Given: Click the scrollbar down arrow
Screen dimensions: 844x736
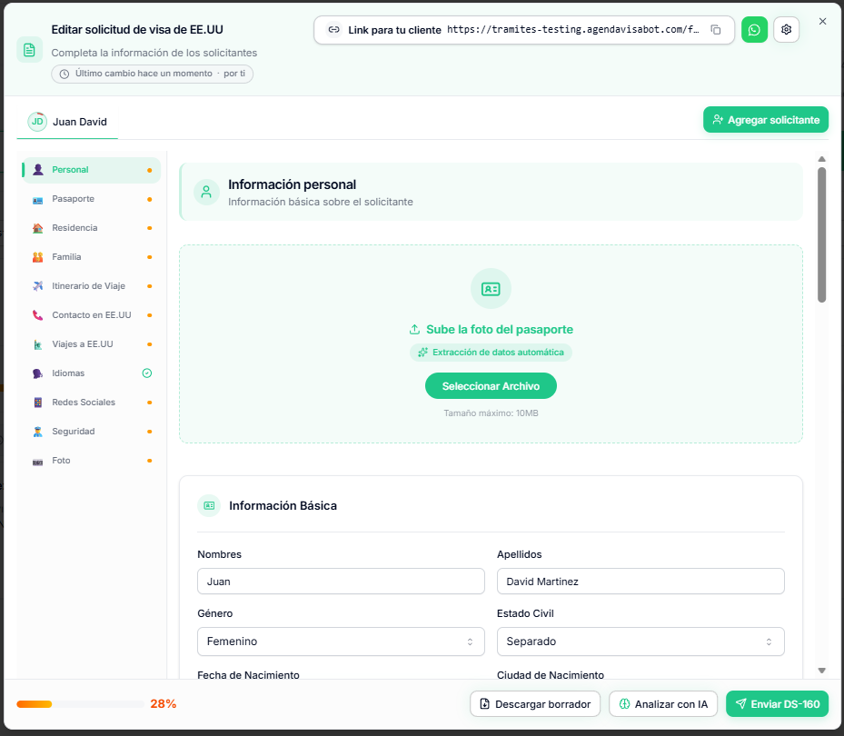Looking at the screenshot, I should point(821,671).
